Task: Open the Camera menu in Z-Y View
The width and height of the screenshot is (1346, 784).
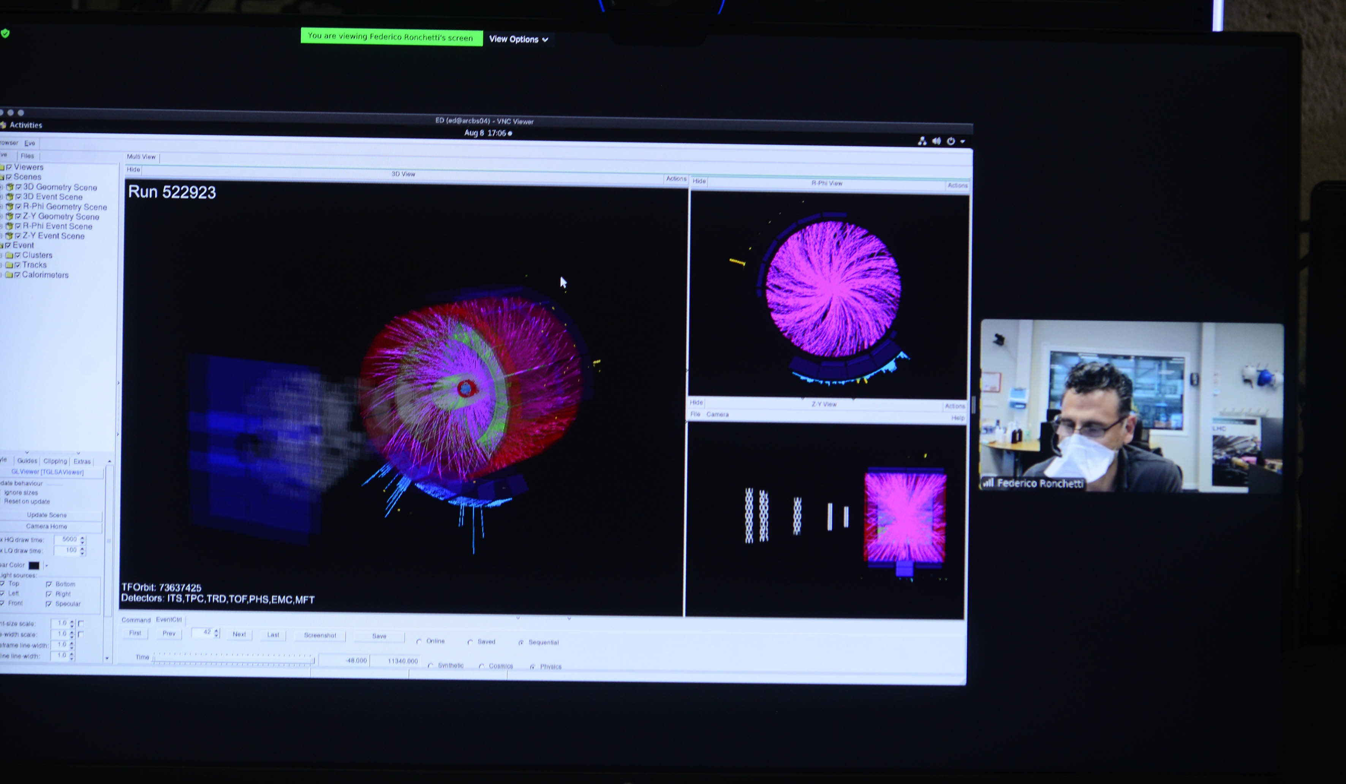Action: pyautogui.click(x=717, y=414)
